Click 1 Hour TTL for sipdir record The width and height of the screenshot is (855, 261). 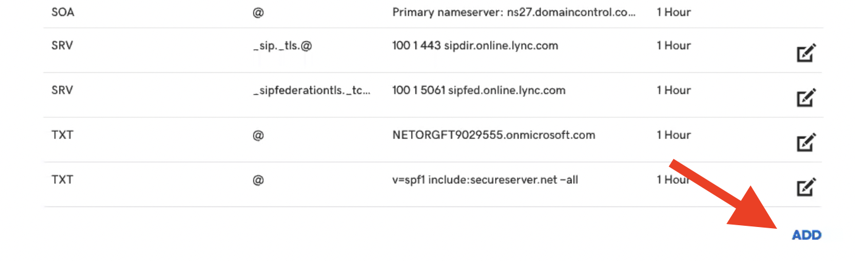point(674,46)
